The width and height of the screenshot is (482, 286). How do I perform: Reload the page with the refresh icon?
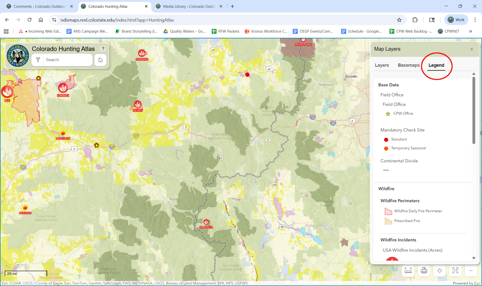[x=29, y=20]
